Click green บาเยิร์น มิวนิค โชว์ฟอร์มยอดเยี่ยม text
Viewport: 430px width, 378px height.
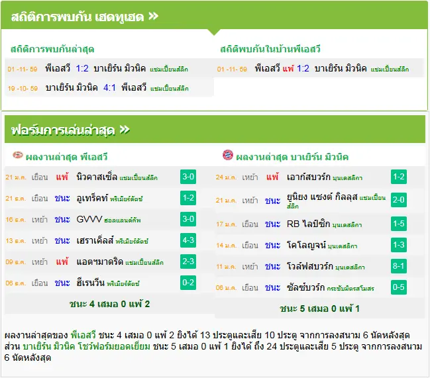(x=86, y=346)
